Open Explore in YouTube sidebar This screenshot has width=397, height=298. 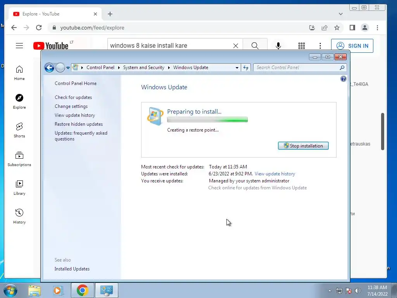pyautogui.click(x=19, y=101)
